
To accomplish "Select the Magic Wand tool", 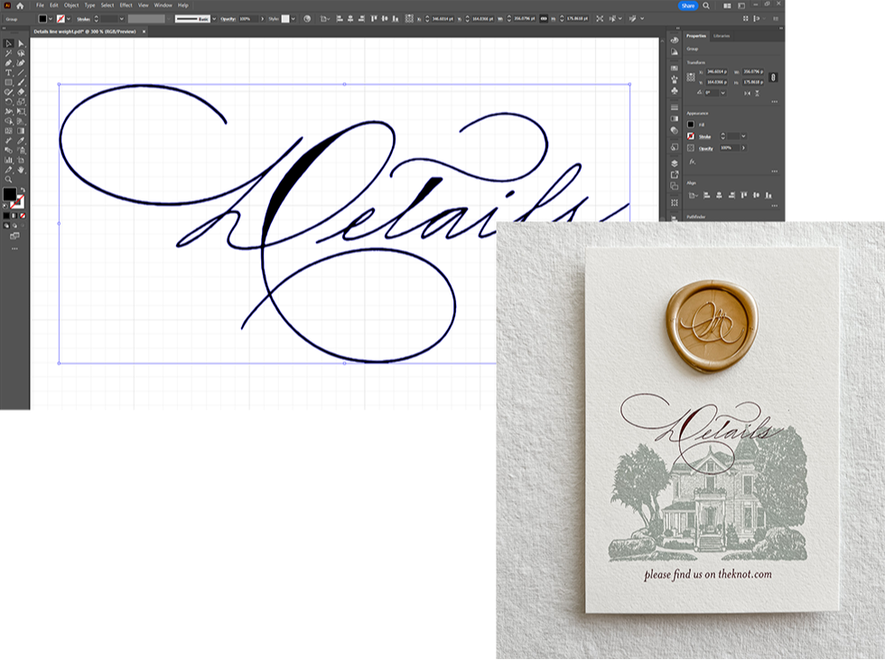I will pos(8,53).
